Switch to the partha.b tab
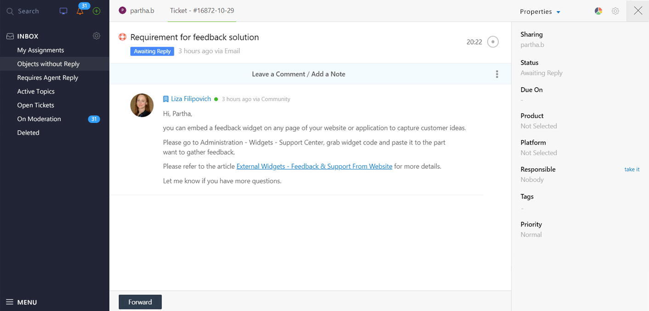Image resolution: width=649 pixels, height=311 pixels. (x=137, y=11)
